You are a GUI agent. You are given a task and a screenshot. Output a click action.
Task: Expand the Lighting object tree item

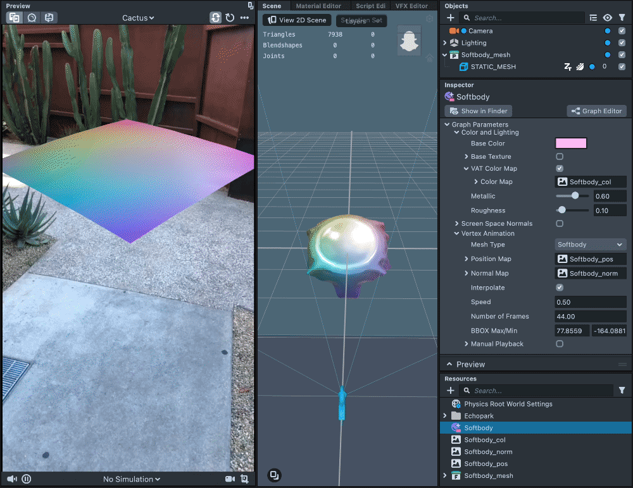click(445, 43)
